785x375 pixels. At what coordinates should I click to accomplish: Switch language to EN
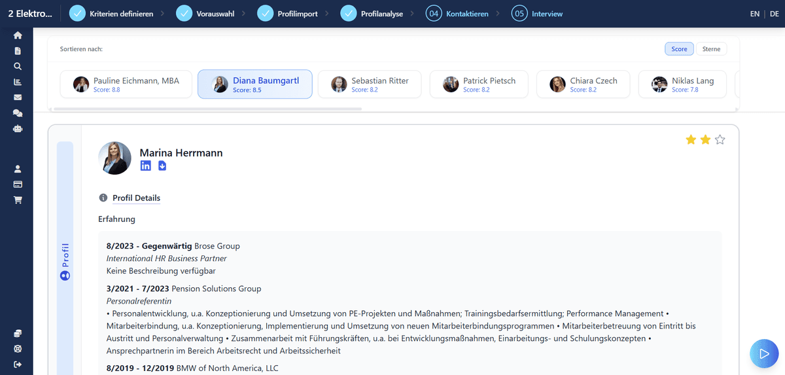755,14
